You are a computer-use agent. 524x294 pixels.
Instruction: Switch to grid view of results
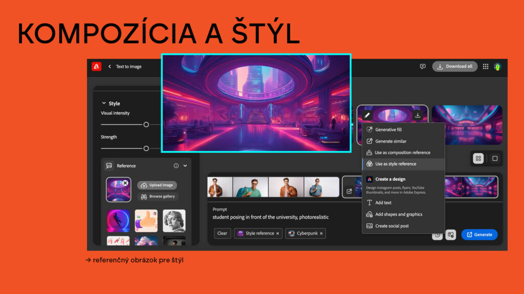point(478,158)
